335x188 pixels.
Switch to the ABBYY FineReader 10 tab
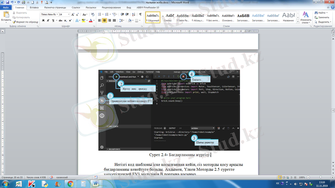(148, 8)
